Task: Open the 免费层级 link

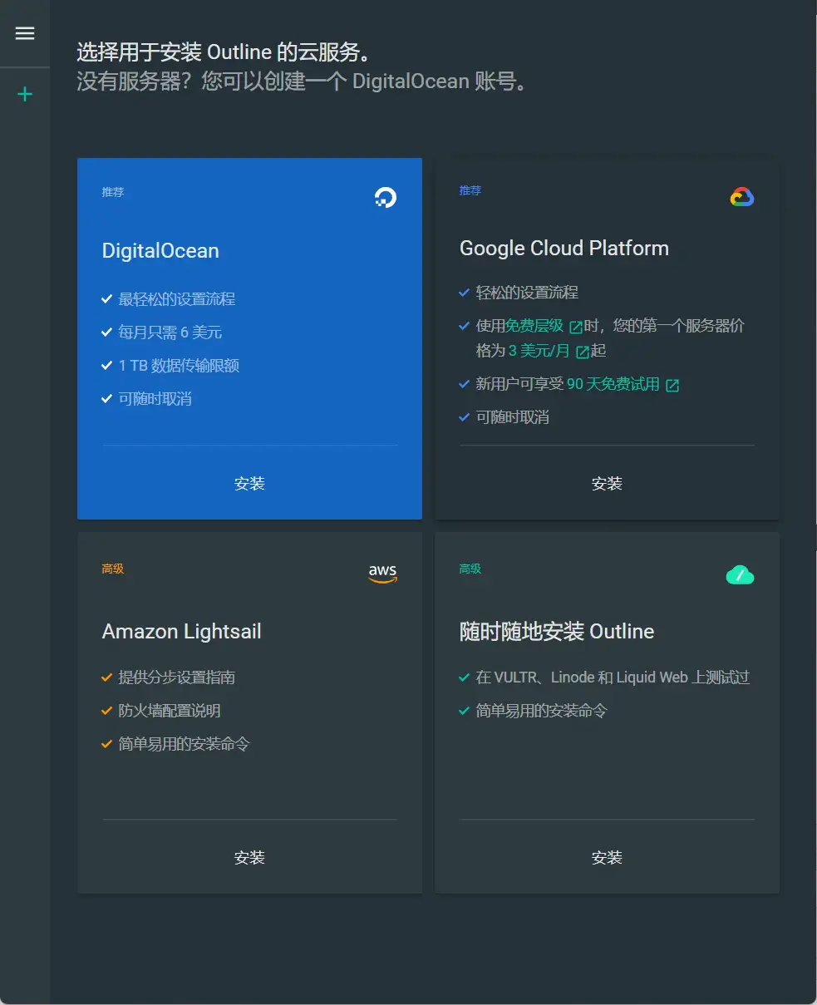Action: [534, 326]
